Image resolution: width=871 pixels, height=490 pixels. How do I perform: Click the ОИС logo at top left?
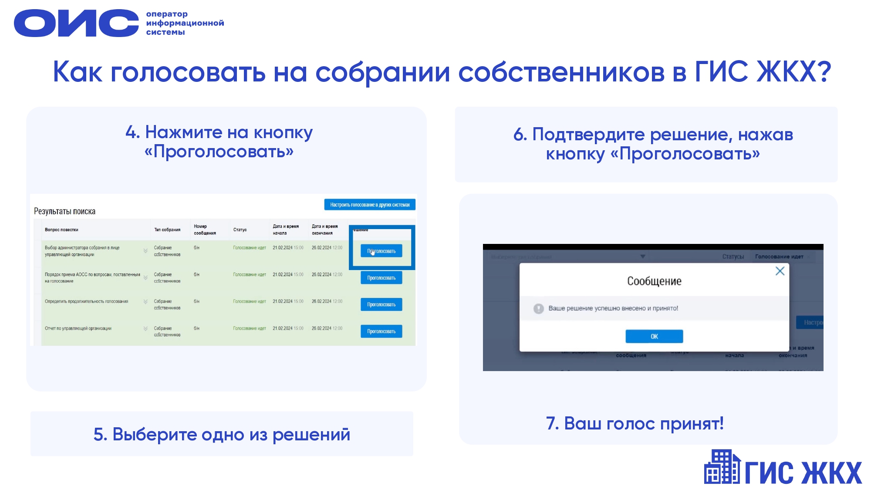[76, 23]
